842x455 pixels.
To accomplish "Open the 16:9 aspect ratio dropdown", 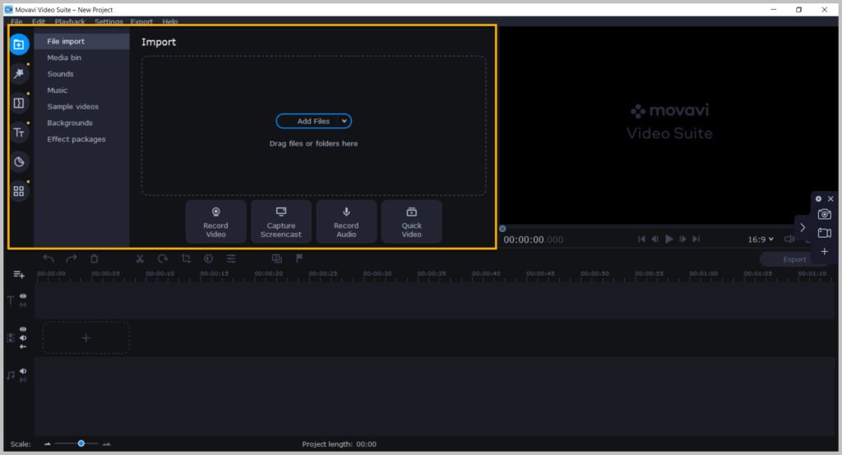I will tap(761, 239).
